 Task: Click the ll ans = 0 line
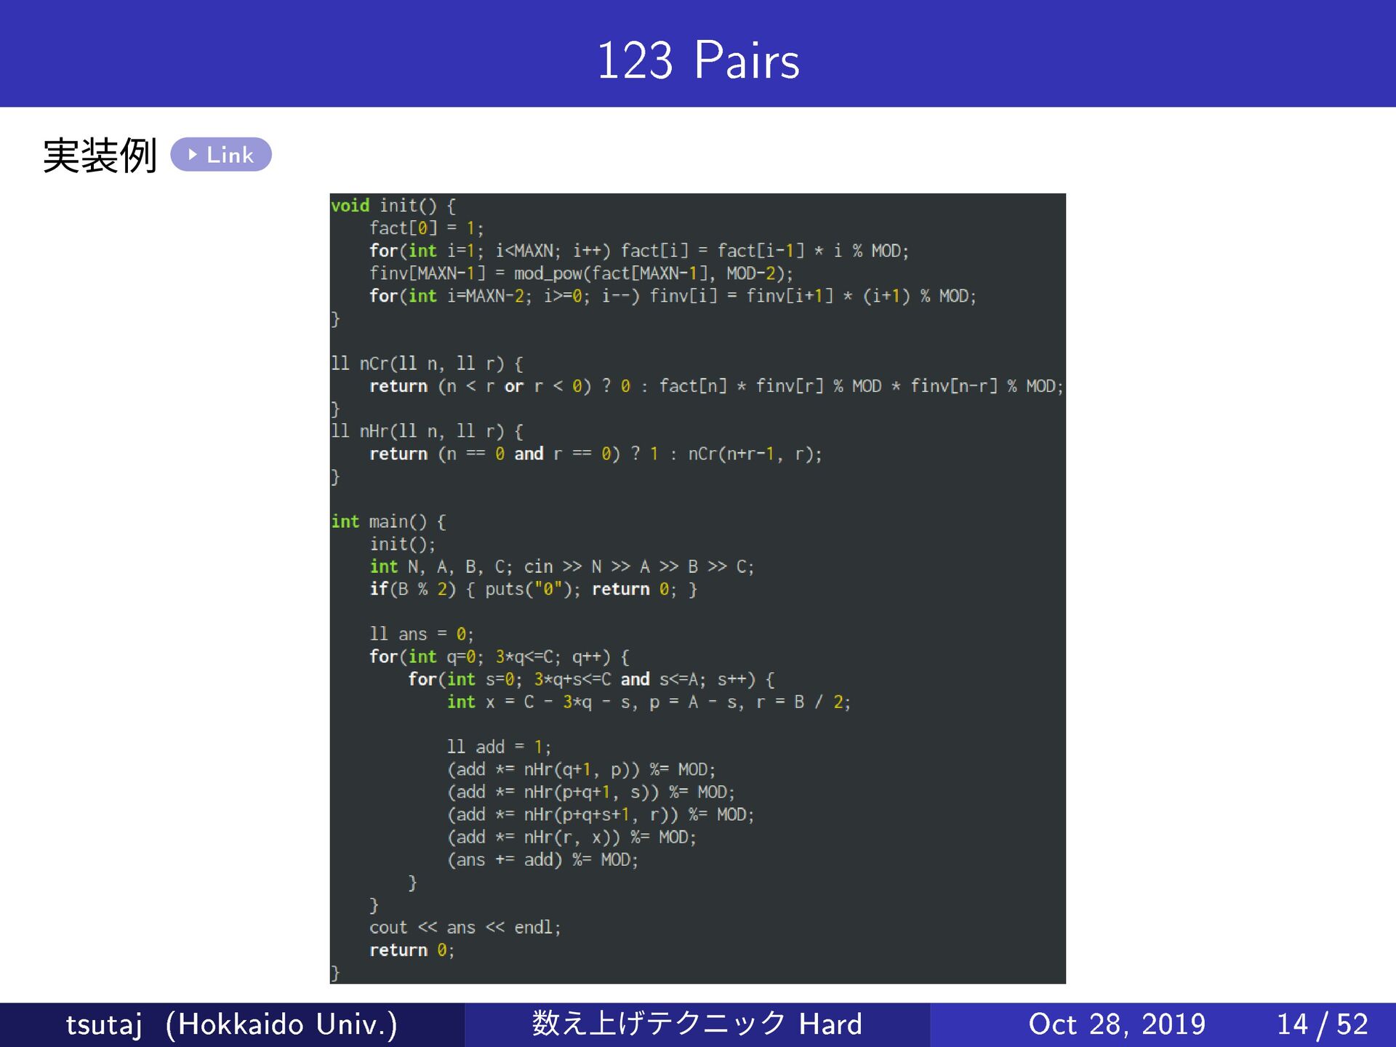click(422, 634)
